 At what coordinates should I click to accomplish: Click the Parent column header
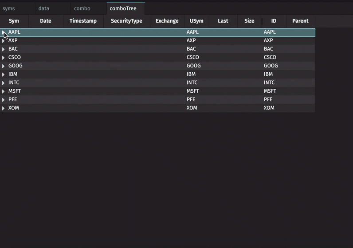tap(300, 21)
